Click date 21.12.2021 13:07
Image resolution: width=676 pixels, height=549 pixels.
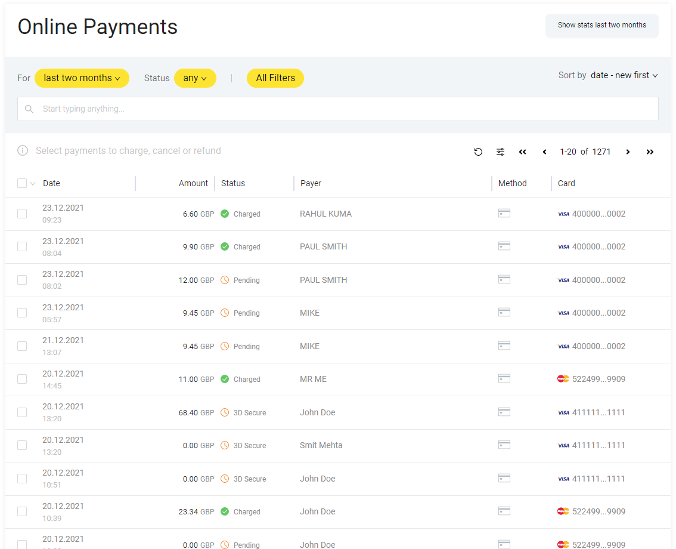pos(63,346)
